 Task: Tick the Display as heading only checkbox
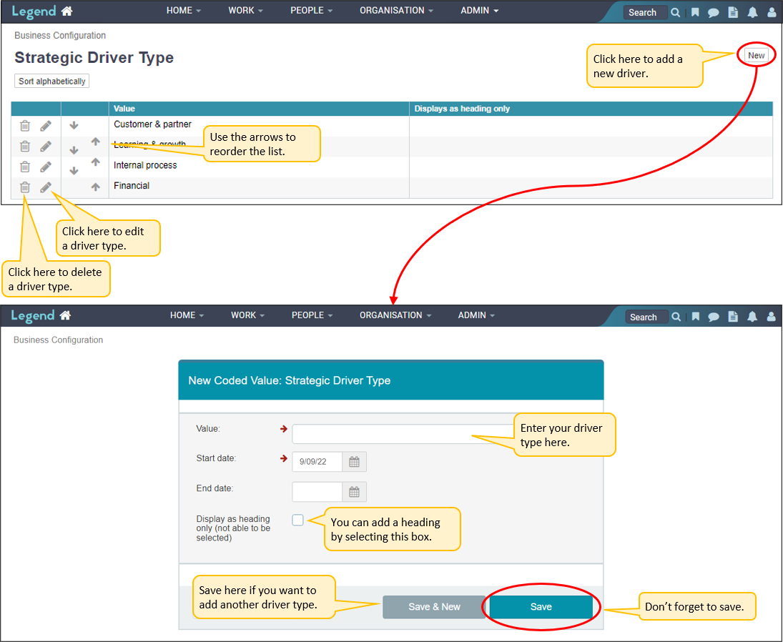297,520
